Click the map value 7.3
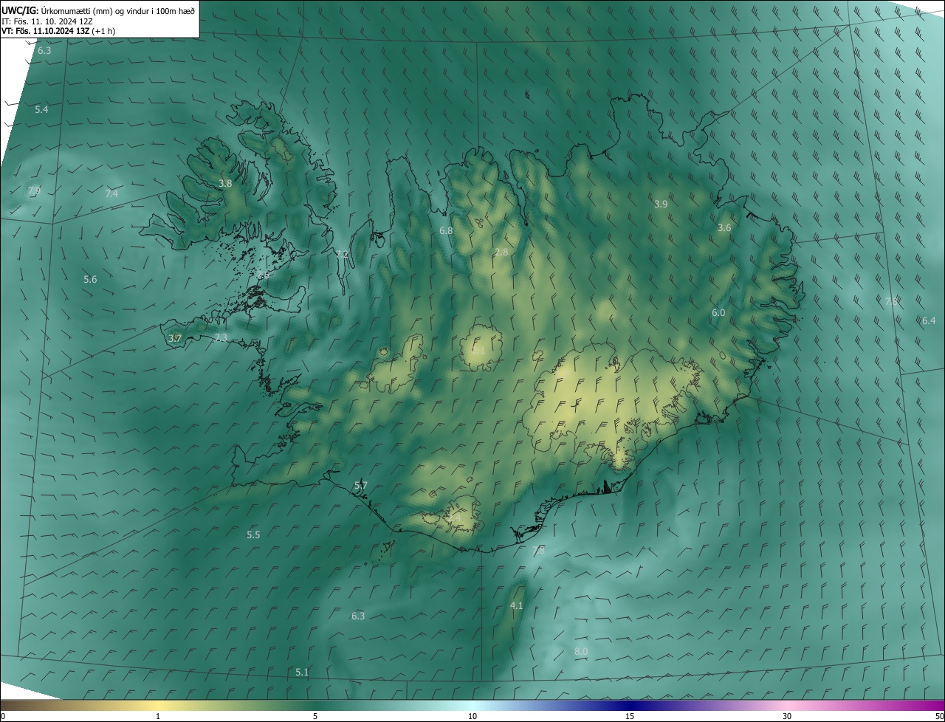 [x=221, y=337]
